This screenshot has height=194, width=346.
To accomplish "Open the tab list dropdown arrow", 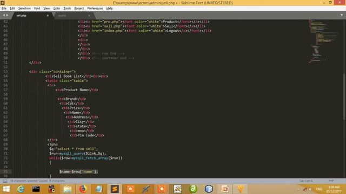I will click(x=342, y=15).
